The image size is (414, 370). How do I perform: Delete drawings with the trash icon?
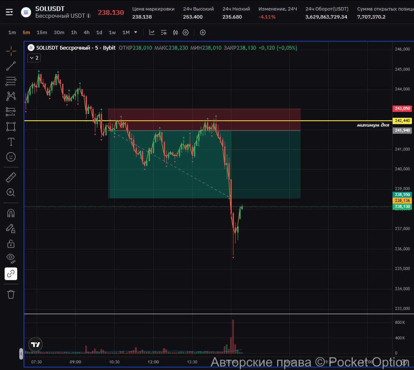pos(11,294)
